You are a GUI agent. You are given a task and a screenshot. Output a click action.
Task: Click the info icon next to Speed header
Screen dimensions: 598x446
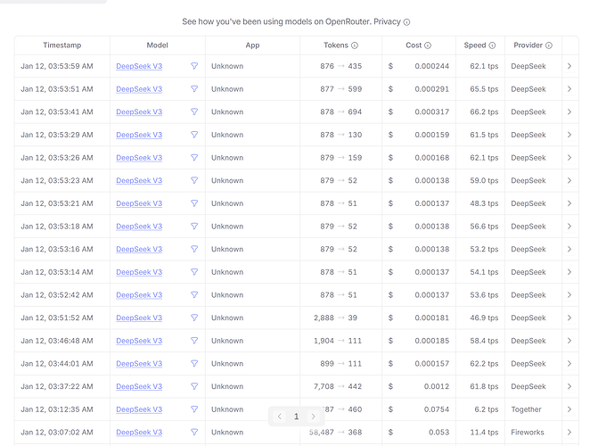click(492, 45)
